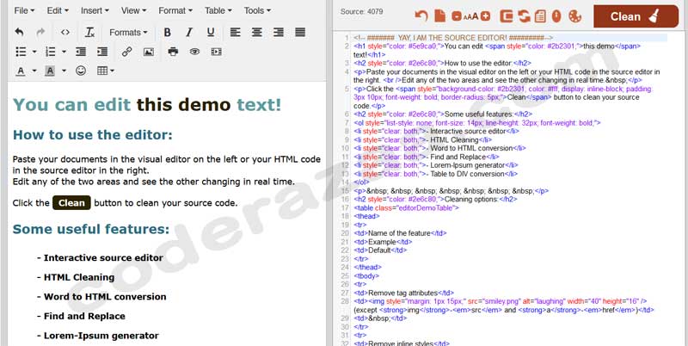Click '- Word to HTML conversion' in visual editor

point(101,296)
